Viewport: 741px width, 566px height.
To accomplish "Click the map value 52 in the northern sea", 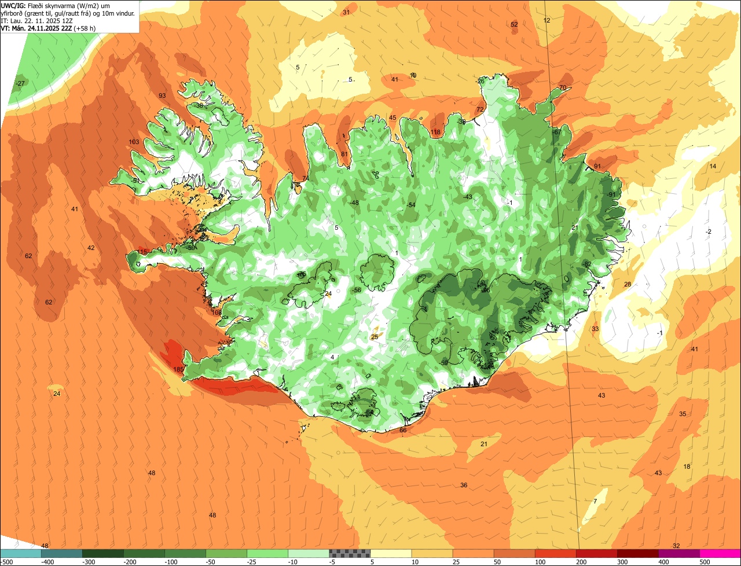I will (514, 24).
